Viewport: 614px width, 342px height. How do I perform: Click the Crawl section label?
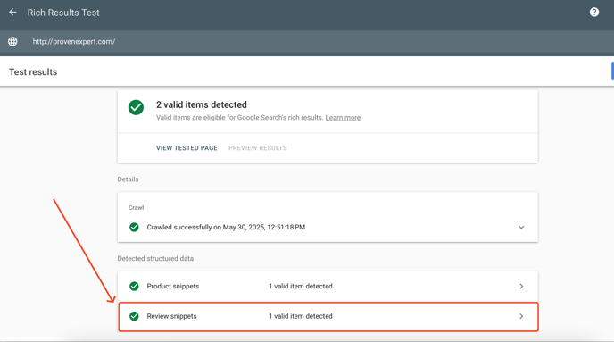(x=136, y=208)
